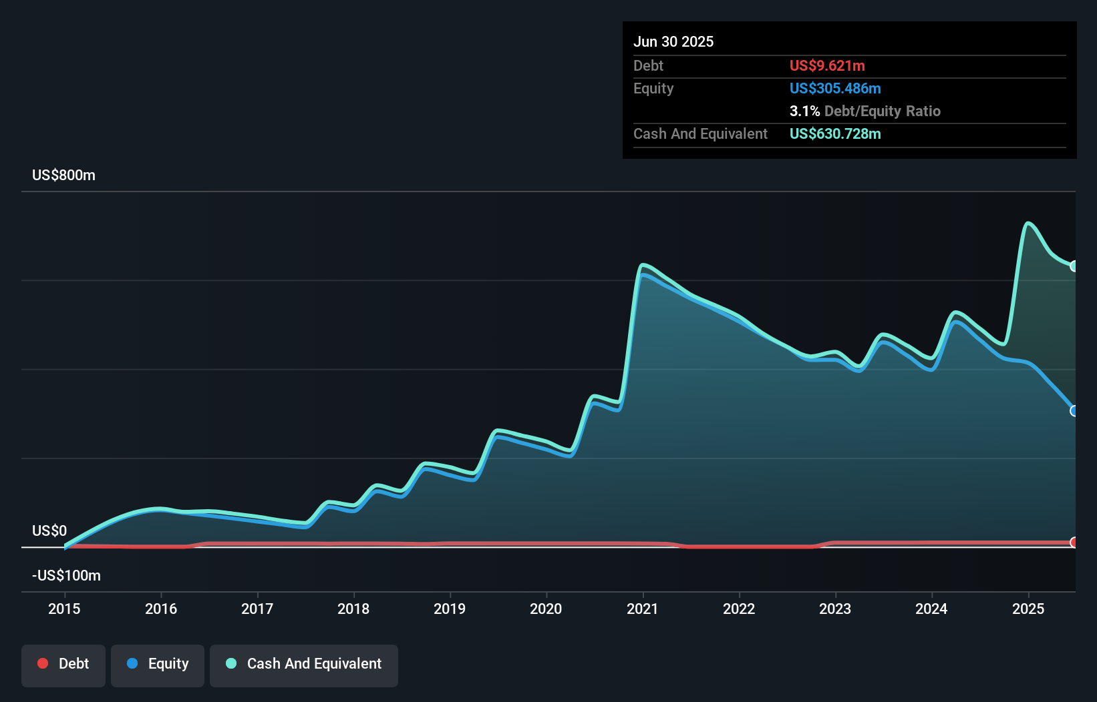Select the 2020 year label on the axis

coord(546,609)
